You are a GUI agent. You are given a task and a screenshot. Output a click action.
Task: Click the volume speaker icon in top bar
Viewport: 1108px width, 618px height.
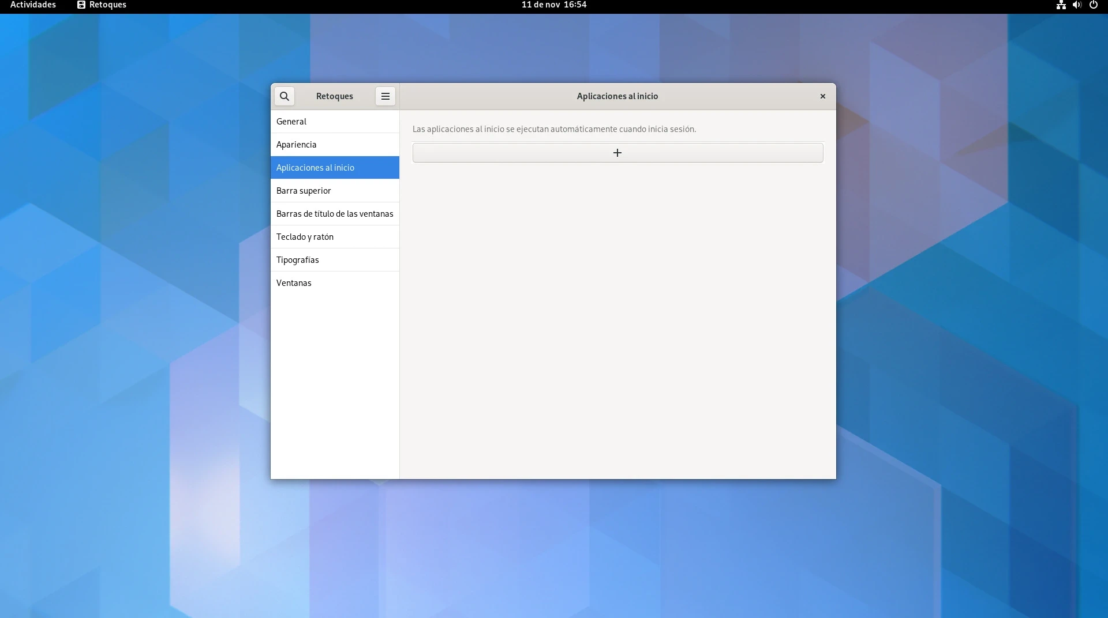click(1076, 5)
